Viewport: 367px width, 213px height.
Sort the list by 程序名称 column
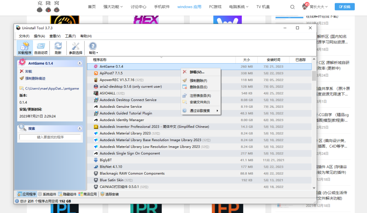coord(161,60)
